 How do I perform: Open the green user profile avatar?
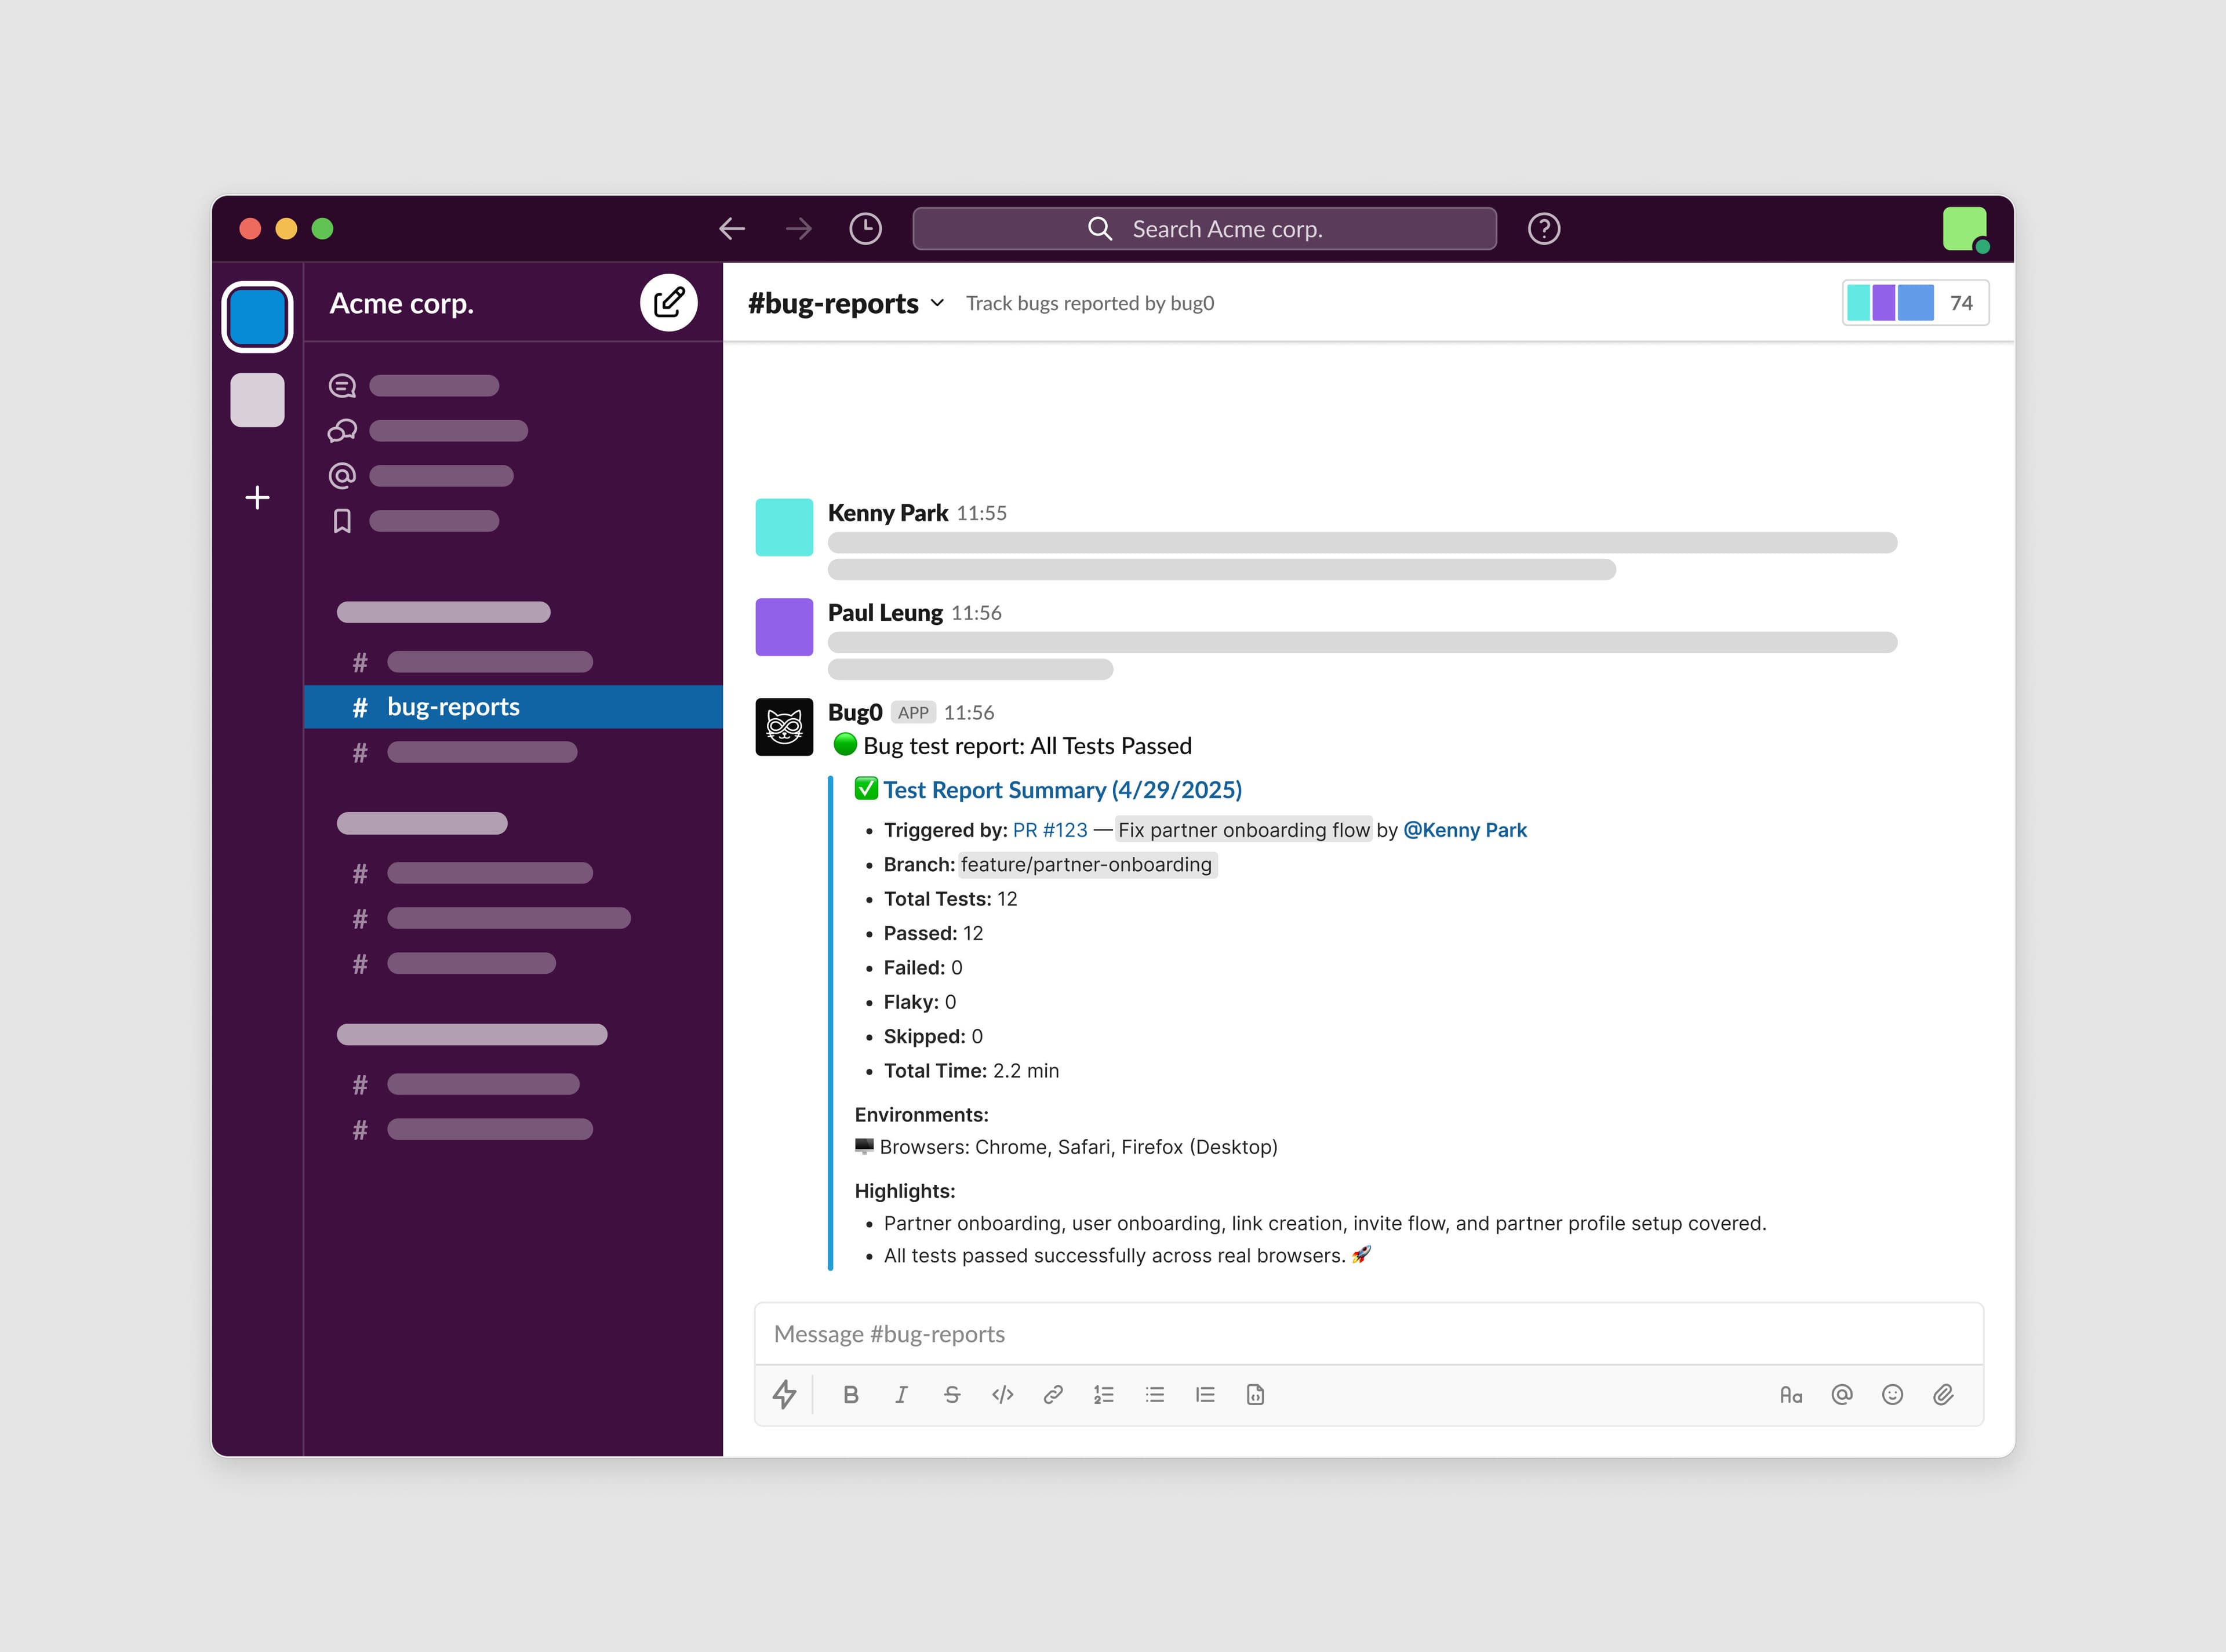pos(1964,229)
